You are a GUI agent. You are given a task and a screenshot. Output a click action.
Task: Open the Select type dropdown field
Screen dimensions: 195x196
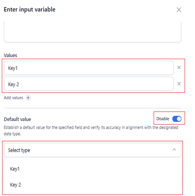pos(89,150)
